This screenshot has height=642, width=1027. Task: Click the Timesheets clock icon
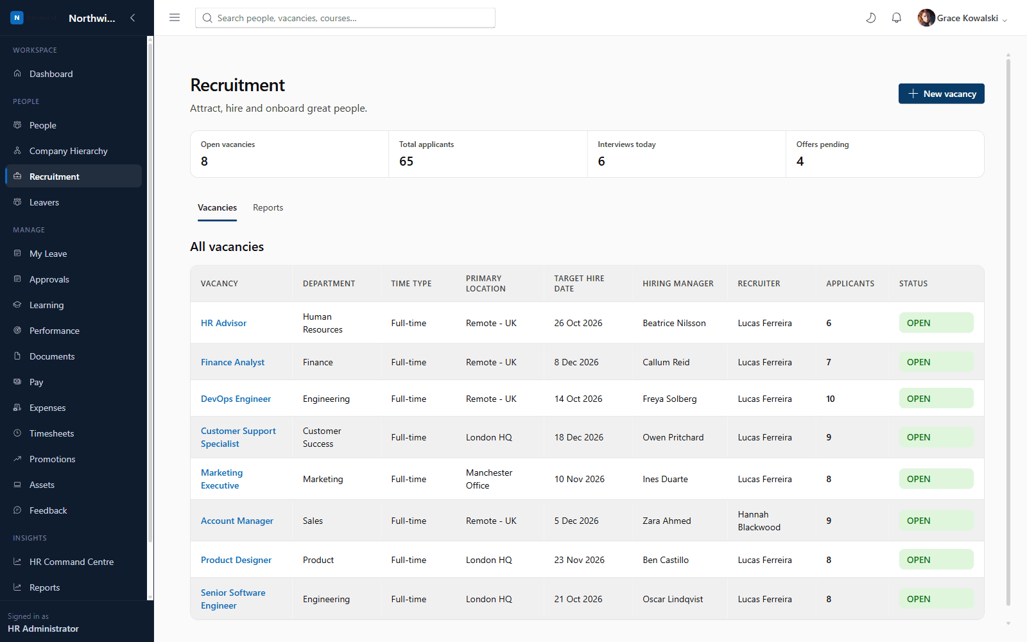[x=17, y=433]
